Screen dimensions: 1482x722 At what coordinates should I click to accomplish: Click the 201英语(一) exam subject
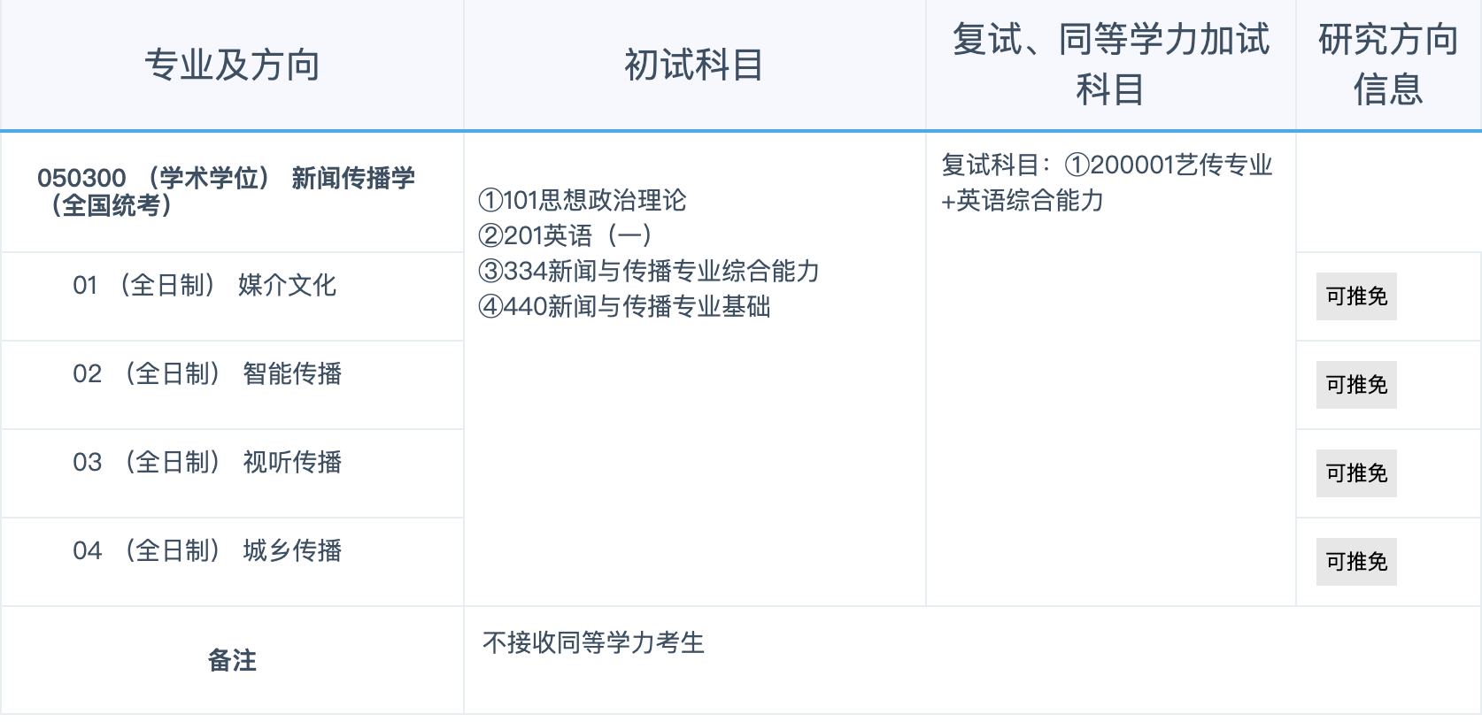[565, 235]
